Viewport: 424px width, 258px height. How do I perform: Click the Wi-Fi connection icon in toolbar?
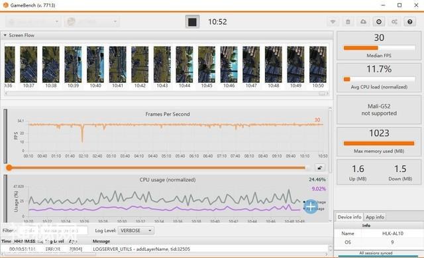(x=333, y=22)
